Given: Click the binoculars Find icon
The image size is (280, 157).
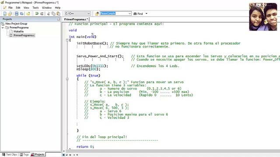Looking at the screenshot, I should pos(135,14).
